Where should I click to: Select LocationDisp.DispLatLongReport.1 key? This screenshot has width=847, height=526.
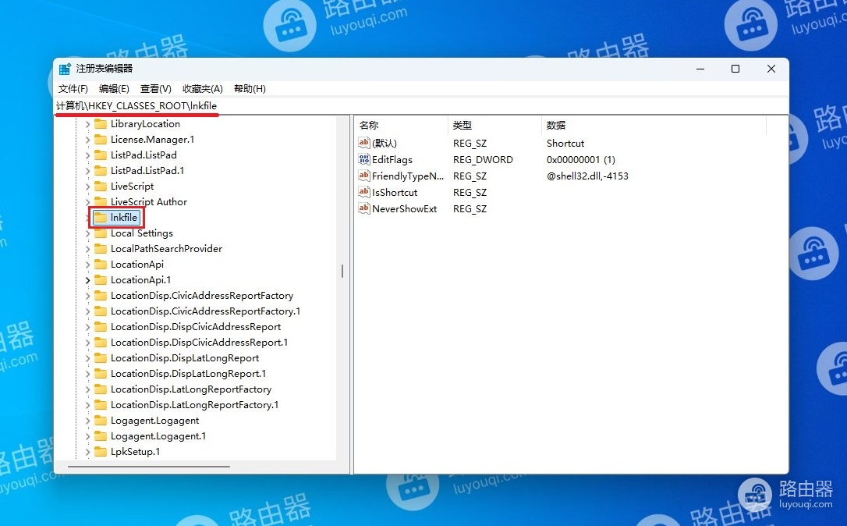(x=188, y=374)
